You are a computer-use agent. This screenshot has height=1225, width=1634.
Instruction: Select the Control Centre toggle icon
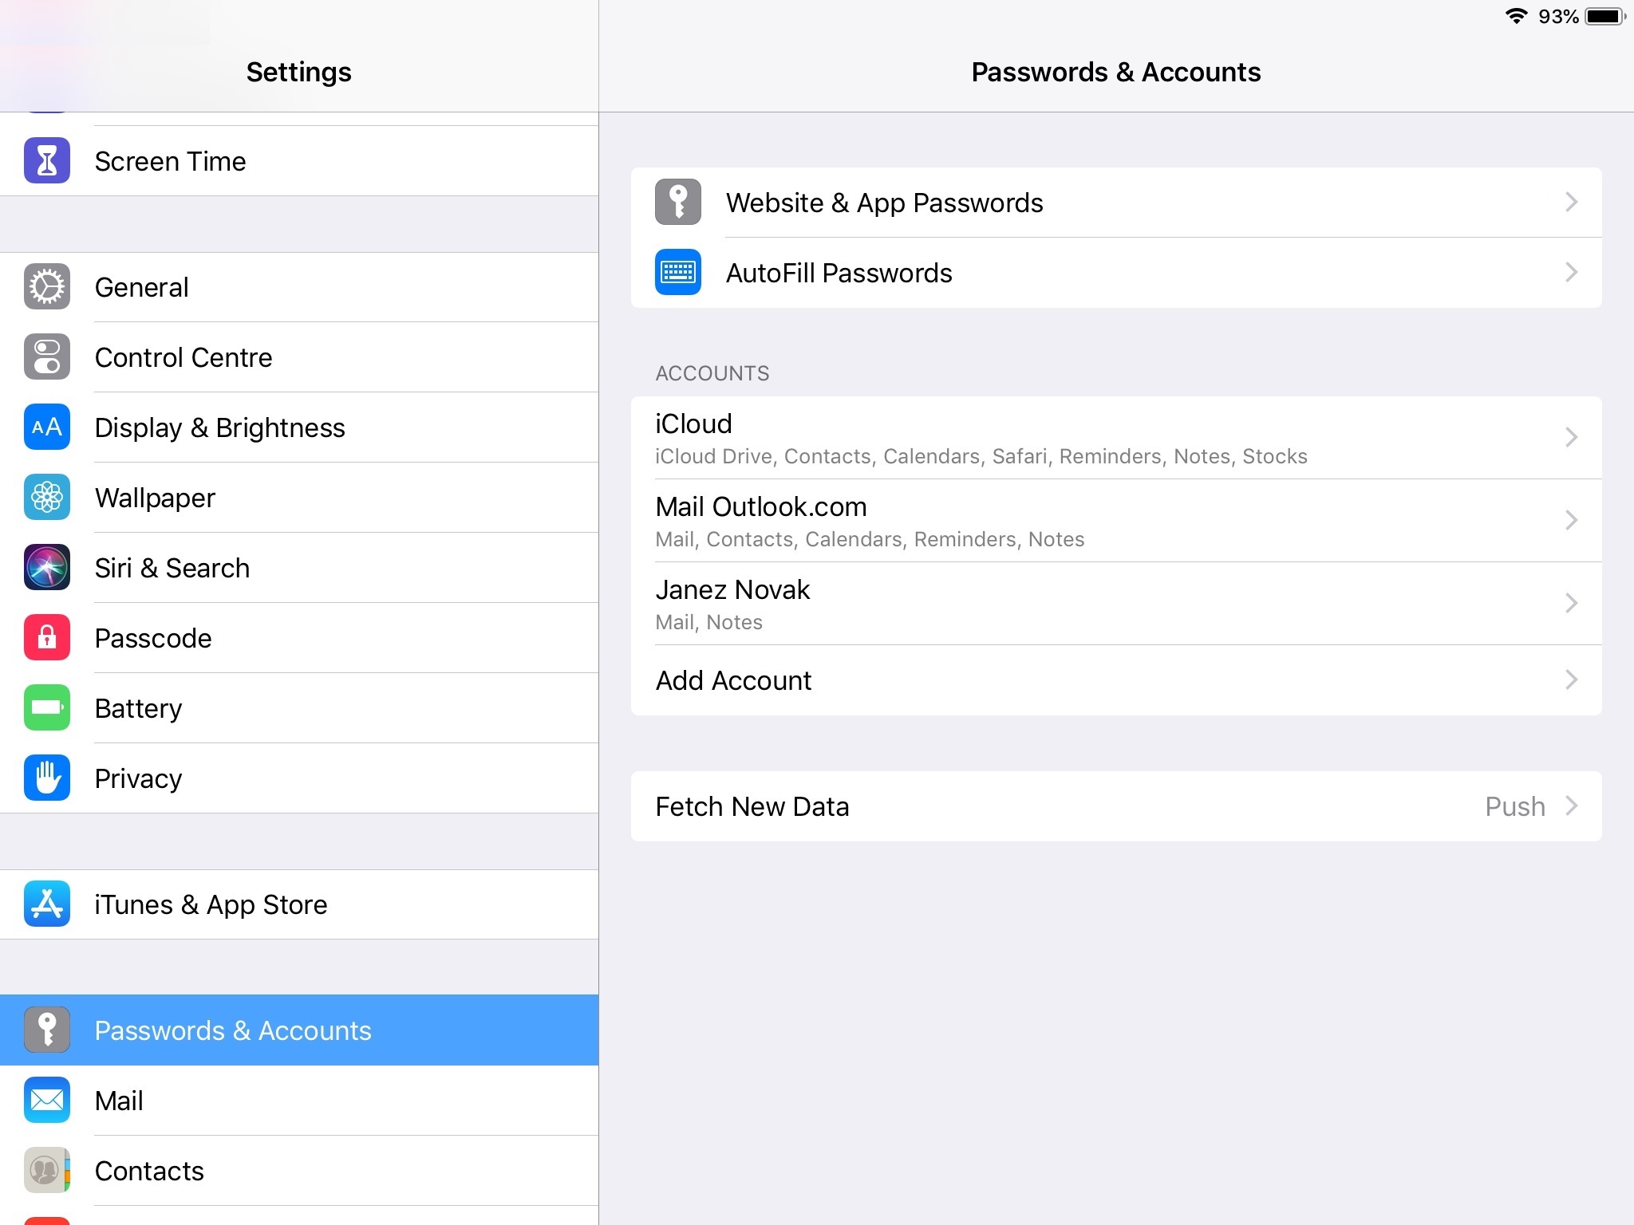[x=47, y=357]
